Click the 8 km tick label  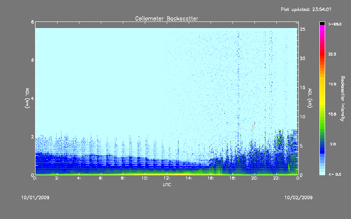click(x=32, y=22)
